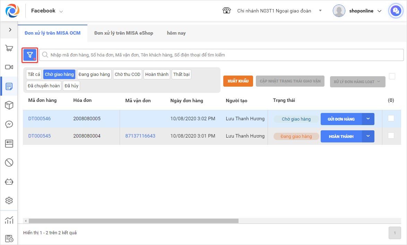The width and height of the screenshot is (407, 245).
Task: Check the box for order DT000545
Action: pyautogui.click(x=391, y=135)
